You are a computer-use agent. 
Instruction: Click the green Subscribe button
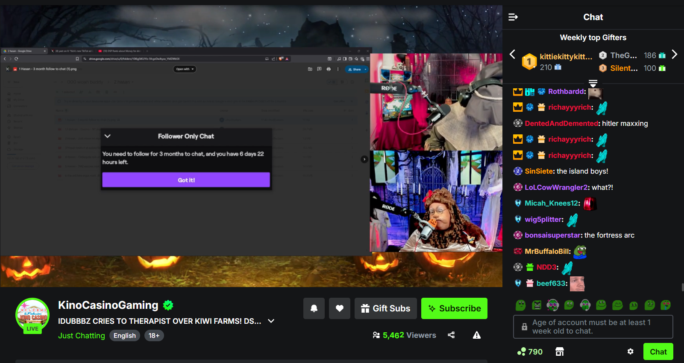point(454,308)
